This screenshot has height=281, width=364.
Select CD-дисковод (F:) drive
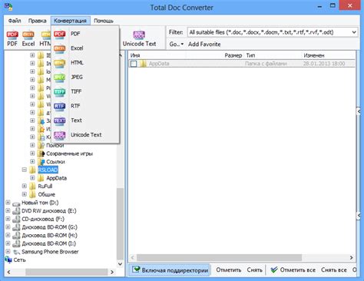click(43, 219)
